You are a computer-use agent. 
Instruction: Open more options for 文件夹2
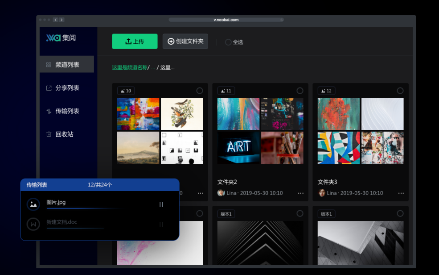(301, 193)
